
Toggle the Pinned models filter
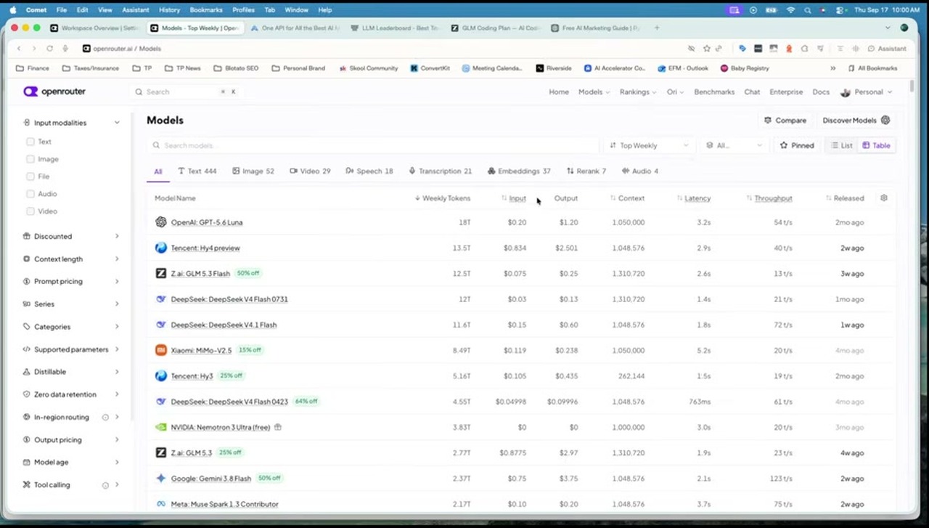coord(797,145)
